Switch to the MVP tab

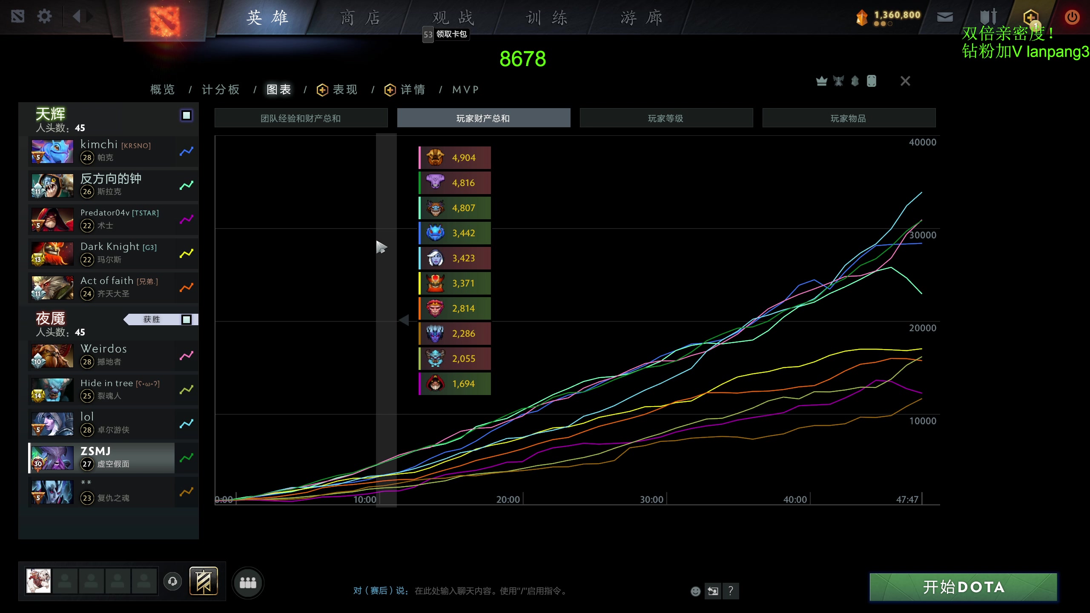[465, 90]
